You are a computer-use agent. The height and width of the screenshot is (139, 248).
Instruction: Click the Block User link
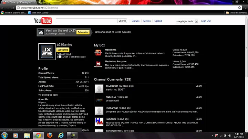click(x=62, y=57)
